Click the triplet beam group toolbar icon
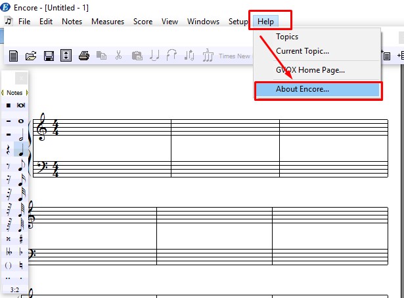This screenshot has height=298, width=404. [x=208, y=55]
